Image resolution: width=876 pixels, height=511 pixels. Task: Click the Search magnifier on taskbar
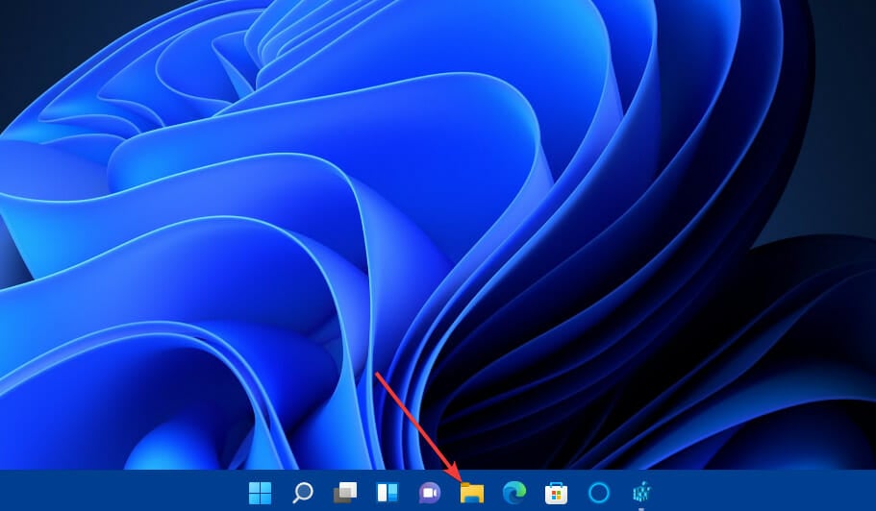point(302,493)
